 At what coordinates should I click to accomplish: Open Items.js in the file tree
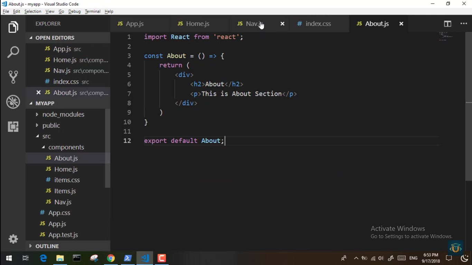pos(65,191)
